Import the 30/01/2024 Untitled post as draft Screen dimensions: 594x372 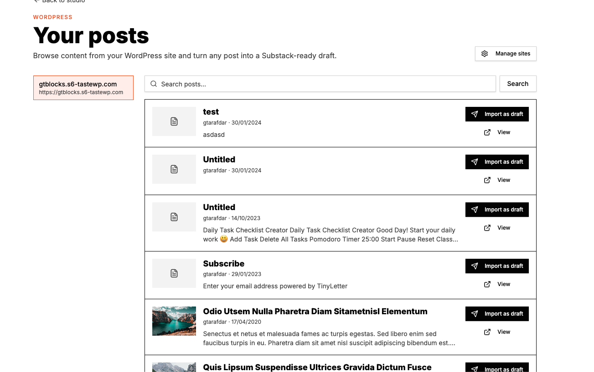pyautogui.click(x=497, y=162)
